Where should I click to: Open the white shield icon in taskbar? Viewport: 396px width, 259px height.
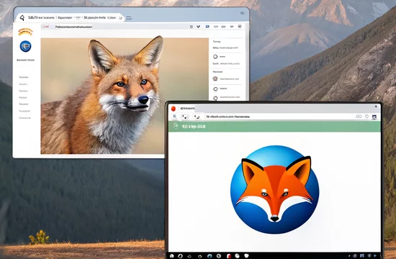246,255
